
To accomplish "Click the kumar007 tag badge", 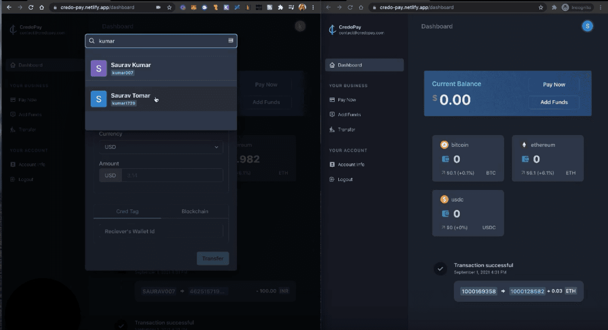I will click(x=123, y=73).
